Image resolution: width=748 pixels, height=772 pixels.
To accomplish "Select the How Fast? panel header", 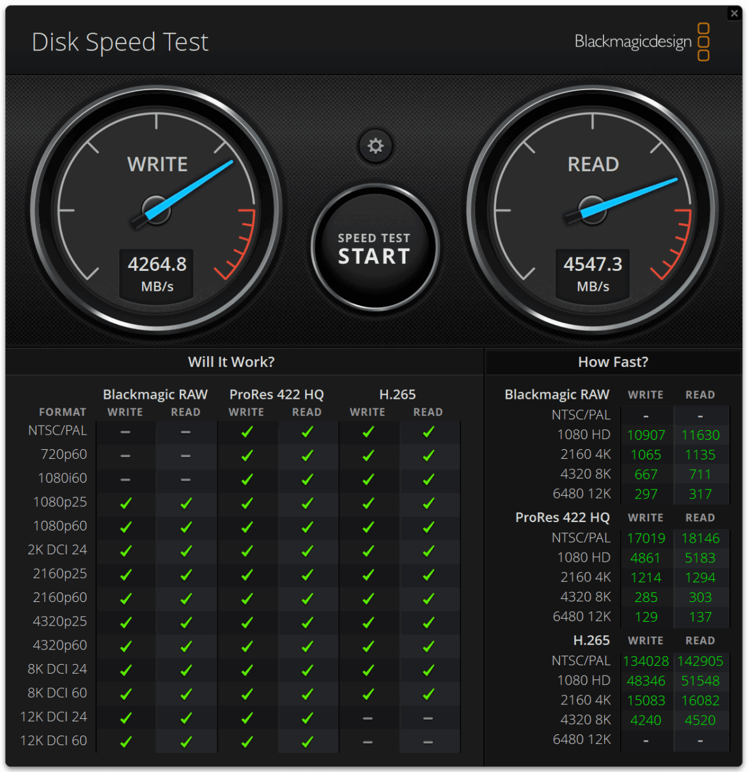I will (612, 362).
